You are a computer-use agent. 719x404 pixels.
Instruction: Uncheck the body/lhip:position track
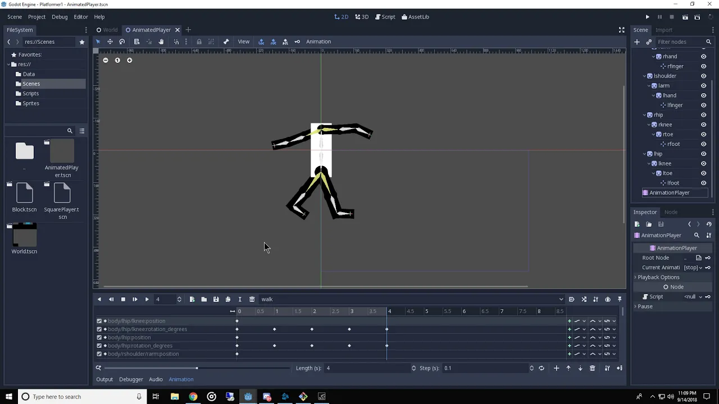point(99,337)
